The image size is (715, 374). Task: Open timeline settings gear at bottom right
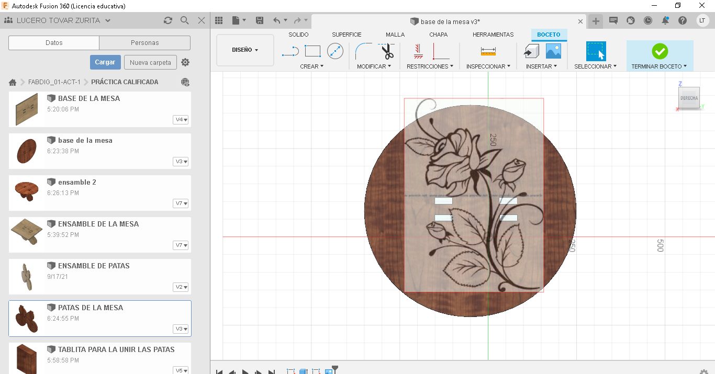[704, 371]
